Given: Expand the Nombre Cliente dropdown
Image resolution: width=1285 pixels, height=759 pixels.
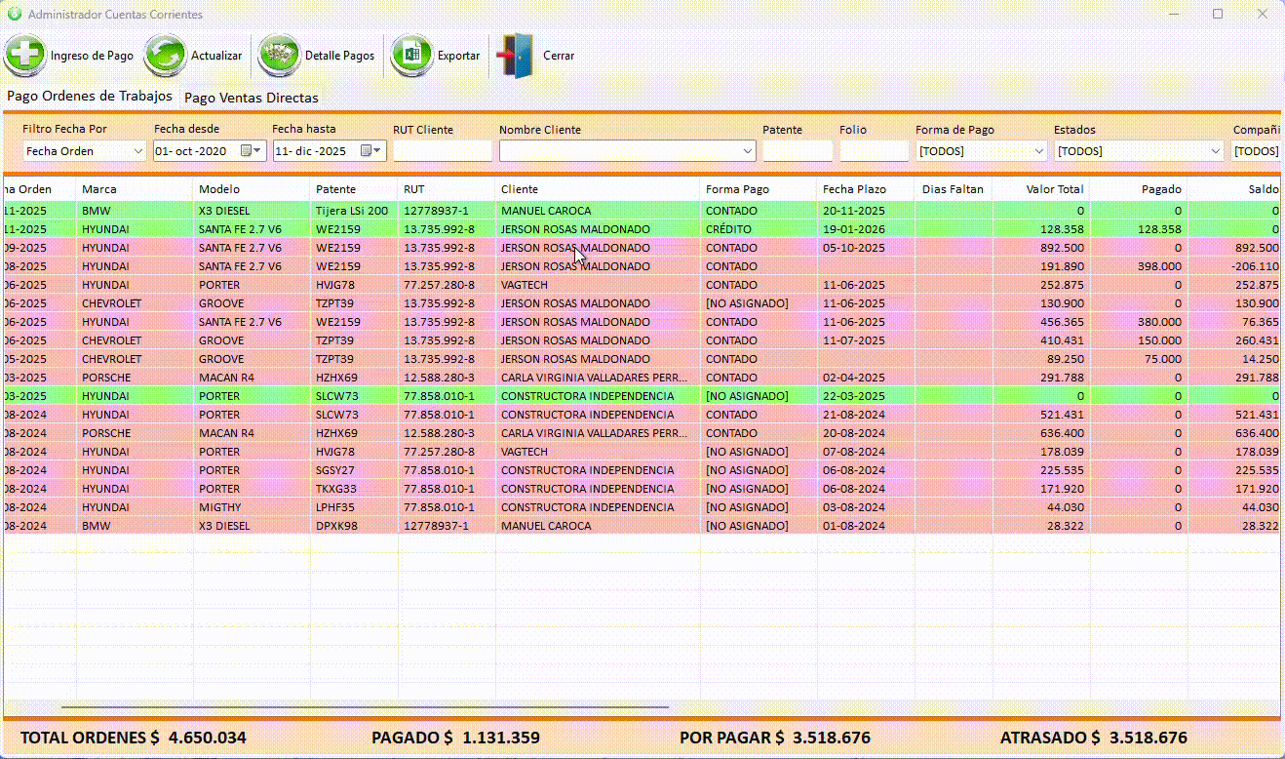Looking at the screenshot, I should 748,151.
